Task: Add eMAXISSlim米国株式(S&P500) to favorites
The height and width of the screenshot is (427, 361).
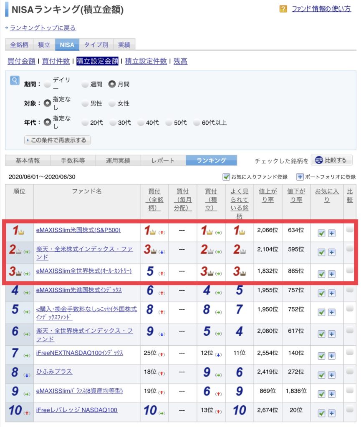Action: coord(321,234)
